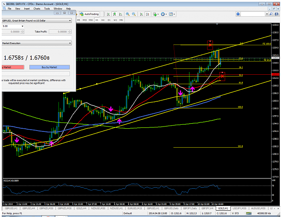Click the search magnifier icon
282x217 pixels.
coord(271,14)
